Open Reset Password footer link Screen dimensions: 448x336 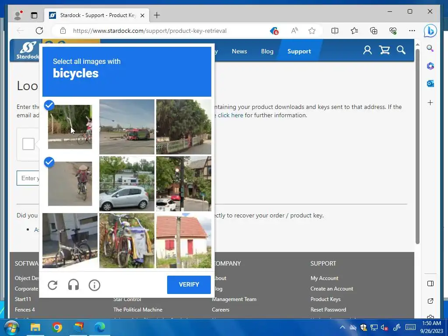coord(328,309)
